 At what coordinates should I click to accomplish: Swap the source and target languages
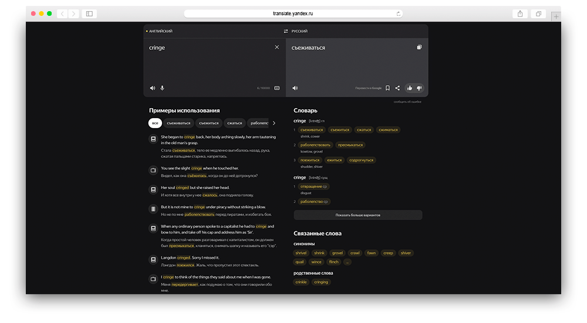[x=286, y=31]
